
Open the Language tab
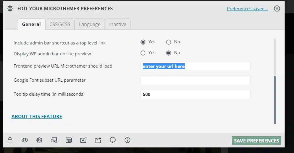90,24
